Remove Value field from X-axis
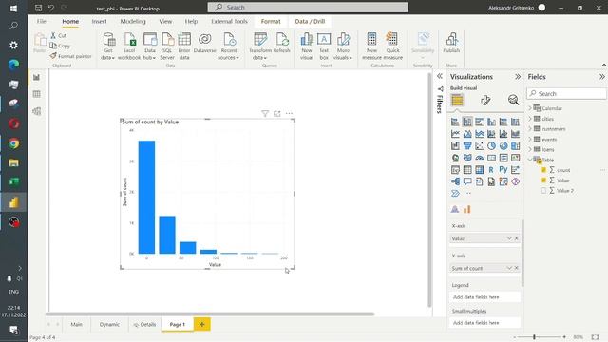The height and width of the screenshot is (342, 608). (517, 238)
